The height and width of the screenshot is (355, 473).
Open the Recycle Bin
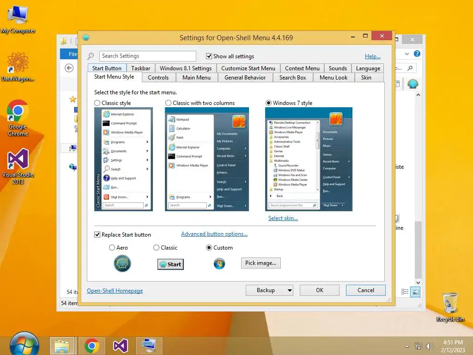pos(450,307)
